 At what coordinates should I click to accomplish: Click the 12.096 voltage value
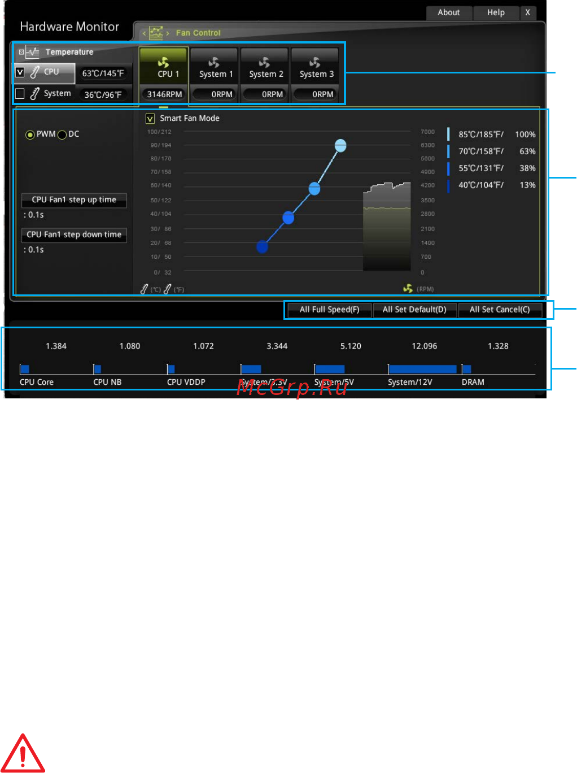425,346
